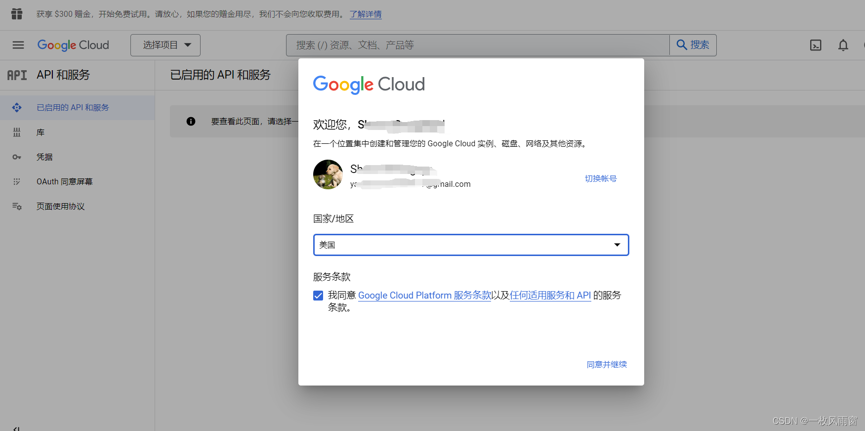The image size is (865, 431).
Task: Select OAuth 同意屏幕 in the sidebar
Action: coord(77,181)
